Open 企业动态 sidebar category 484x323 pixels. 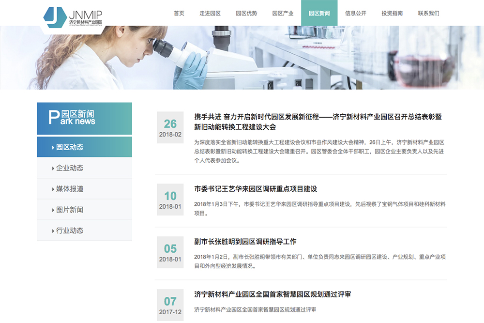point(70,168)
